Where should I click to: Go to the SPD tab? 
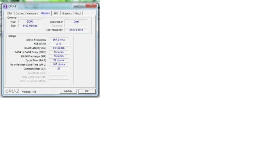pyautogui.click(x=56, y=13)
